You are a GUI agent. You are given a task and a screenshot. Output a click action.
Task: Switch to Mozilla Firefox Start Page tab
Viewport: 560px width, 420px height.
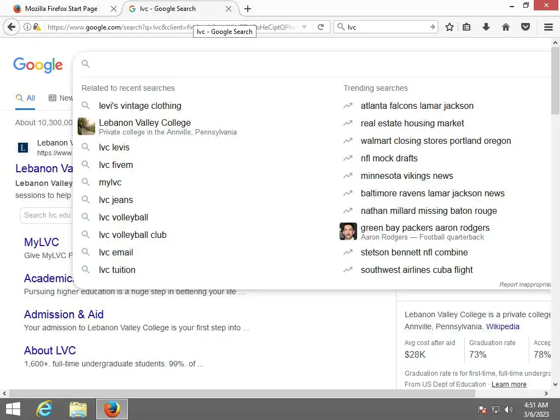(61, 9)
